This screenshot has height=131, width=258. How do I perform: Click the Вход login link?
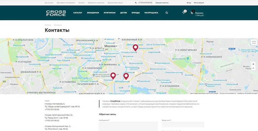pos(189,3)
